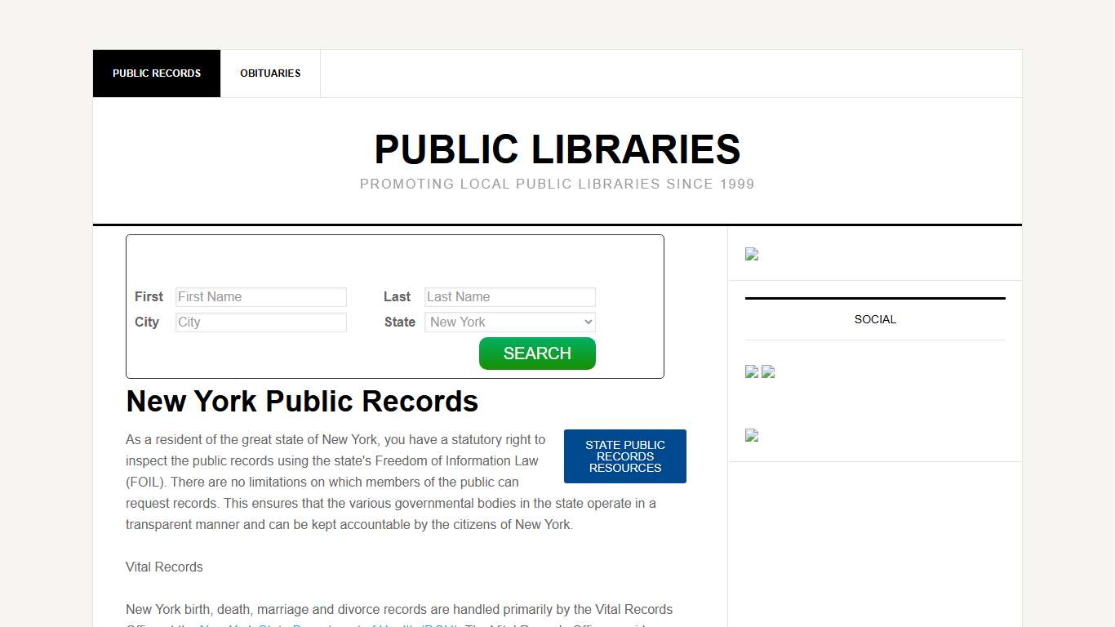The image size is (1115, 627).
Task: Expand the New York state combo box
Action: [x=509, y=322]
